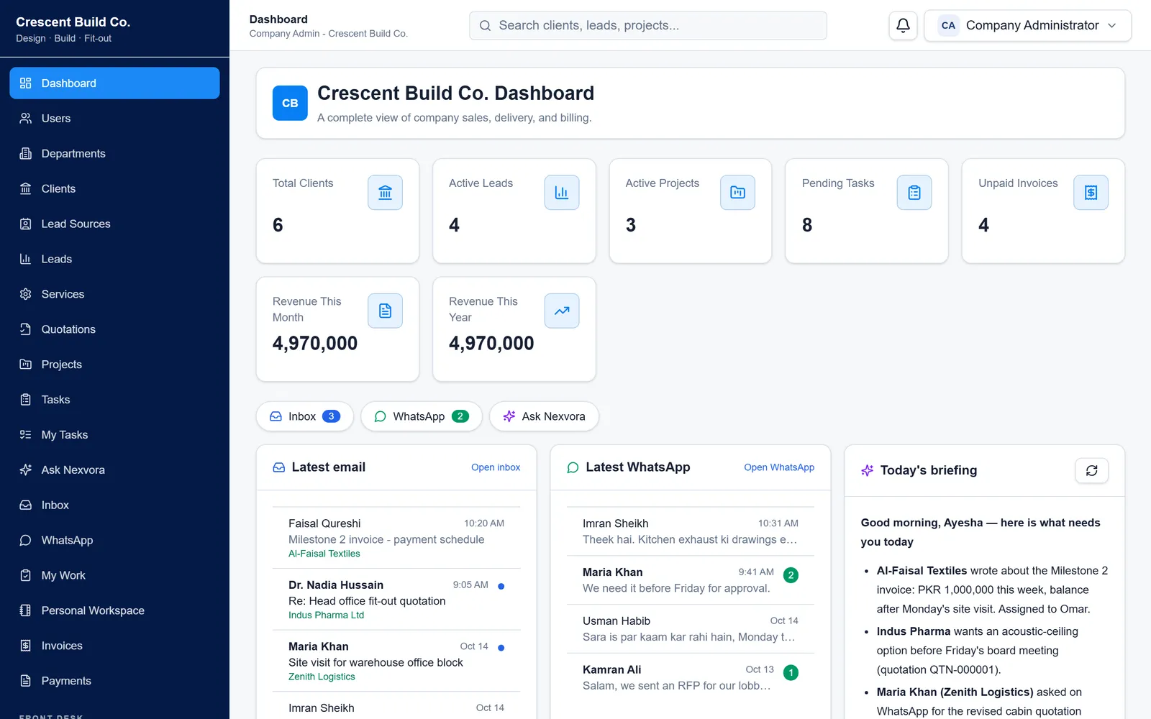Viewport: 1151px width, 719px height.
Task: Click the search magnifier icon
Action: tap(485, 26)
